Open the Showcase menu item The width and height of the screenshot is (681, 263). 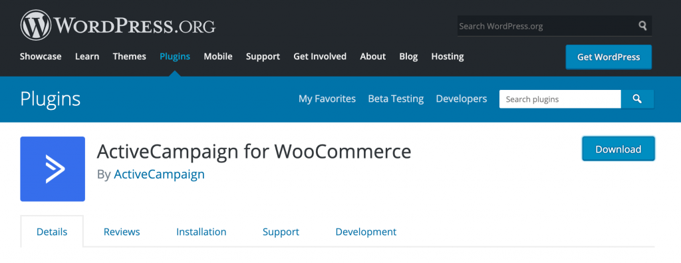point(41,57)
